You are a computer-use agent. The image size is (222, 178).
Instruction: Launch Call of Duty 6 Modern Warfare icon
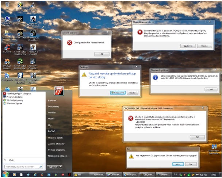coord(20,62)
